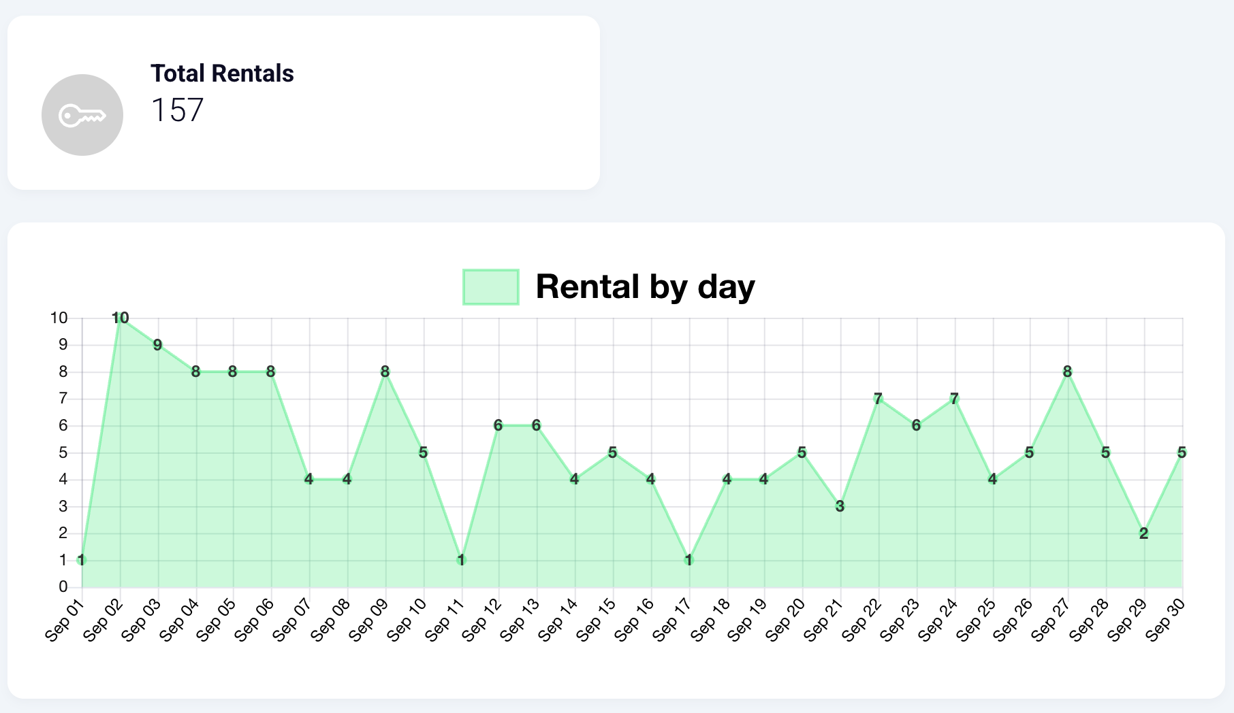Select the Sep 27 data point valued 8
This screenshot has height=713, width=1234.
click(1068, 371)
